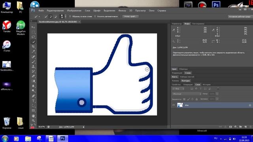This screenshot has width=253, height=142.
Task: Switch to the Каналы tab
Action: click(176, 80)
